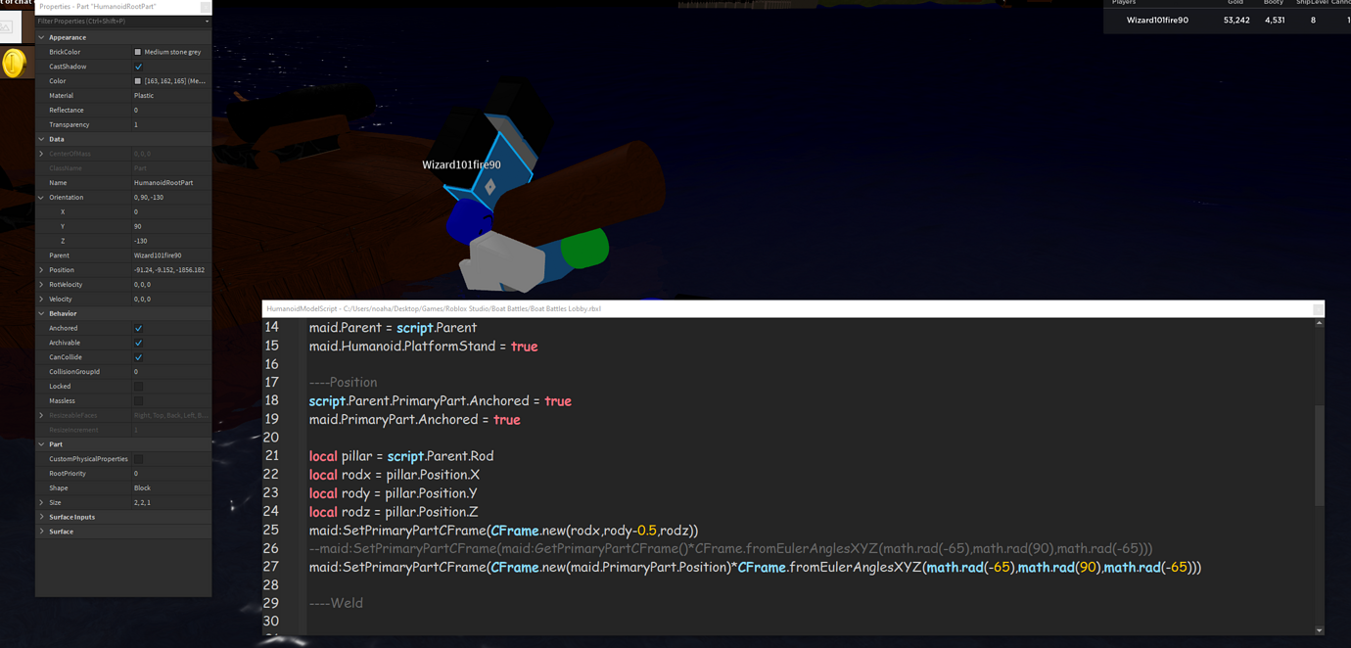Expand the Position property

41,269
